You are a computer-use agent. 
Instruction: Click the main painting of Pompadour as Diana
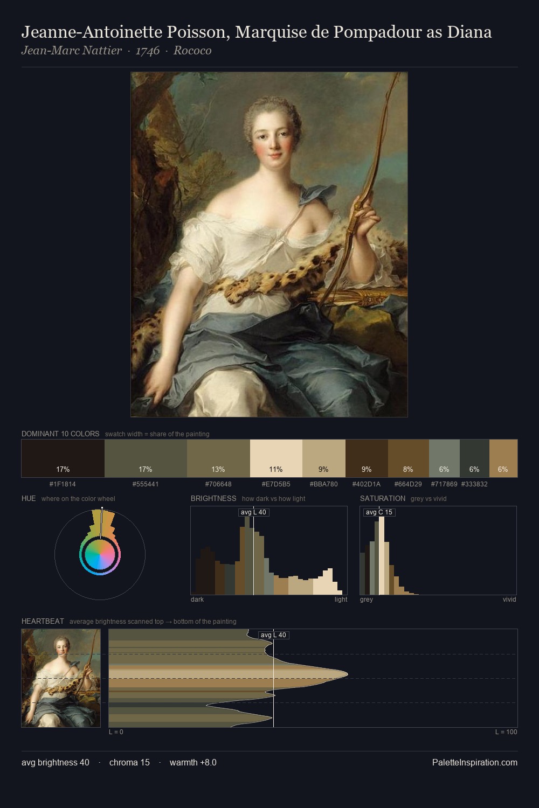click(269, 245)
